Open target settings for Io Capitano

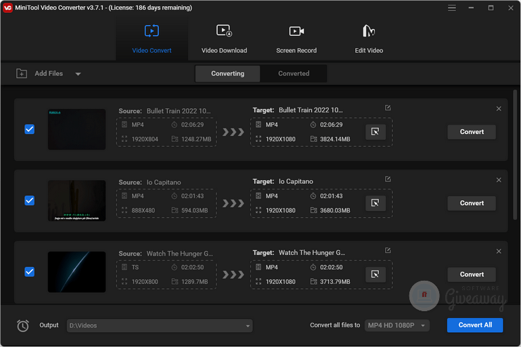click(x=376, y=203)
